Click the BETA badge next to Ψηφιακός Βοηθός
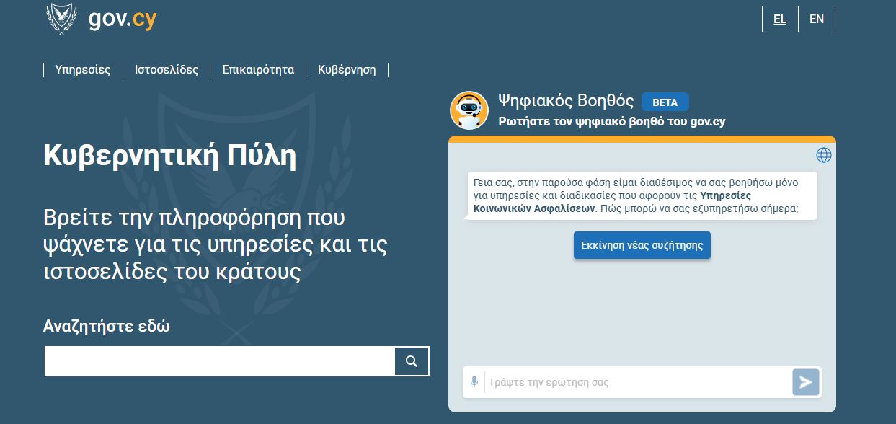This screenshot has height=424, width=896. coord(665,102)
